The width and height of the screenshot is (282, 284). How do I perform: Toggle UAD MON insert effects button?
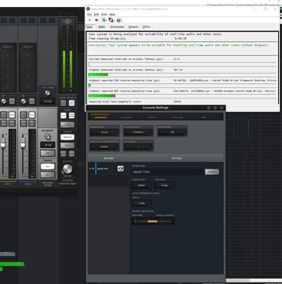click(x=72, y=103)
